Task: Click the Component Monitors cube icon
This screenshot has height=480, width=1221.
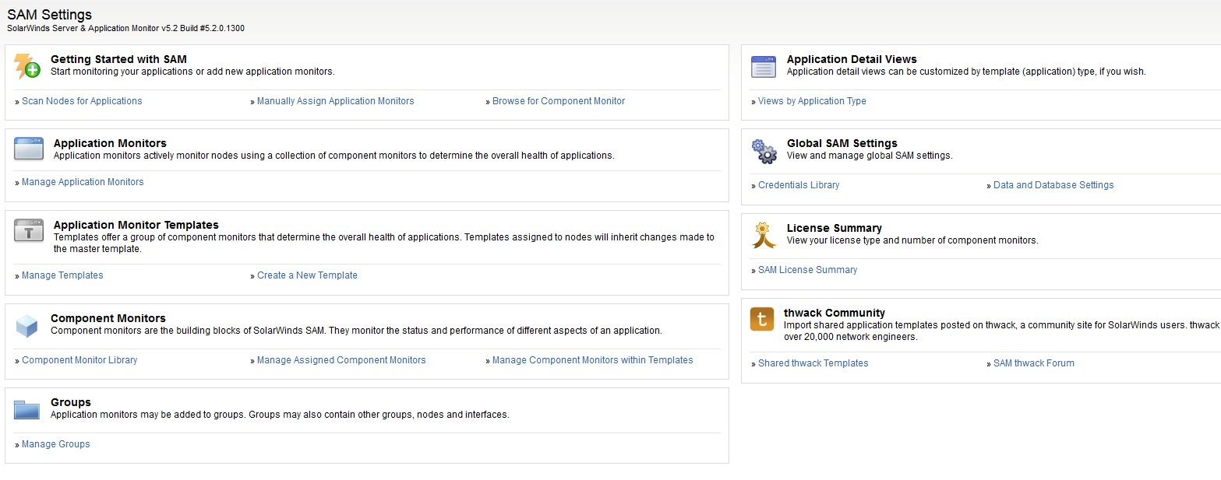Action: [x=27, y=326]
